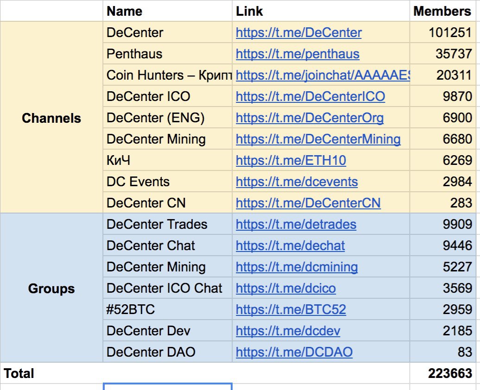Screen dimensions: 480x390
Task: Select the merged Channels cell
Action: [x=51, y=118]
